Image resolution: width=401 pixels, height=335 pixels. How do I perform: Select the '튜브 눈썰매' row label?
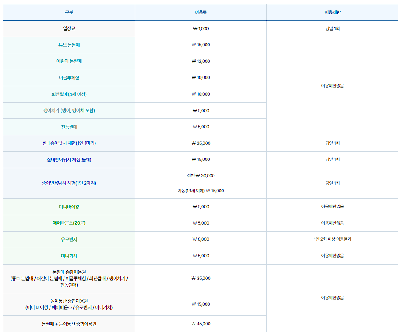point(69,45)
